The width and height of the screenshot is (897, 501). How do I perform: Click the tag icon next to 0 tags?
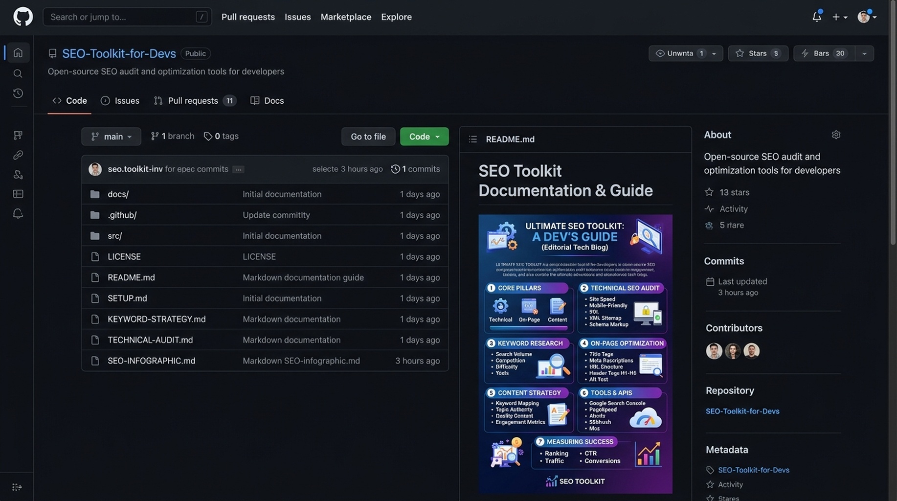click(208, 137)
